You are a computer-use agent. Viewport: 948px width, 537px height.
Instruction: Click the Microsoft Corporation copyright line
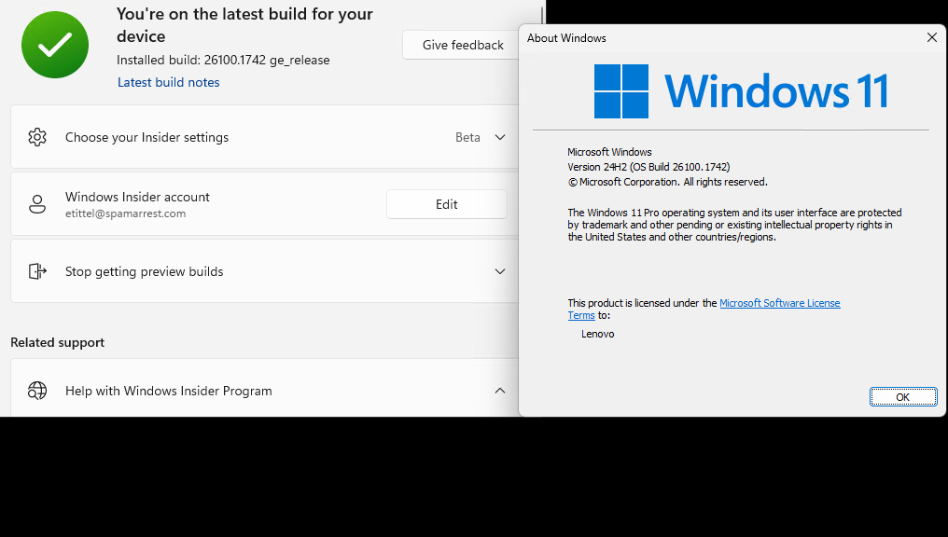pos(667,182)
